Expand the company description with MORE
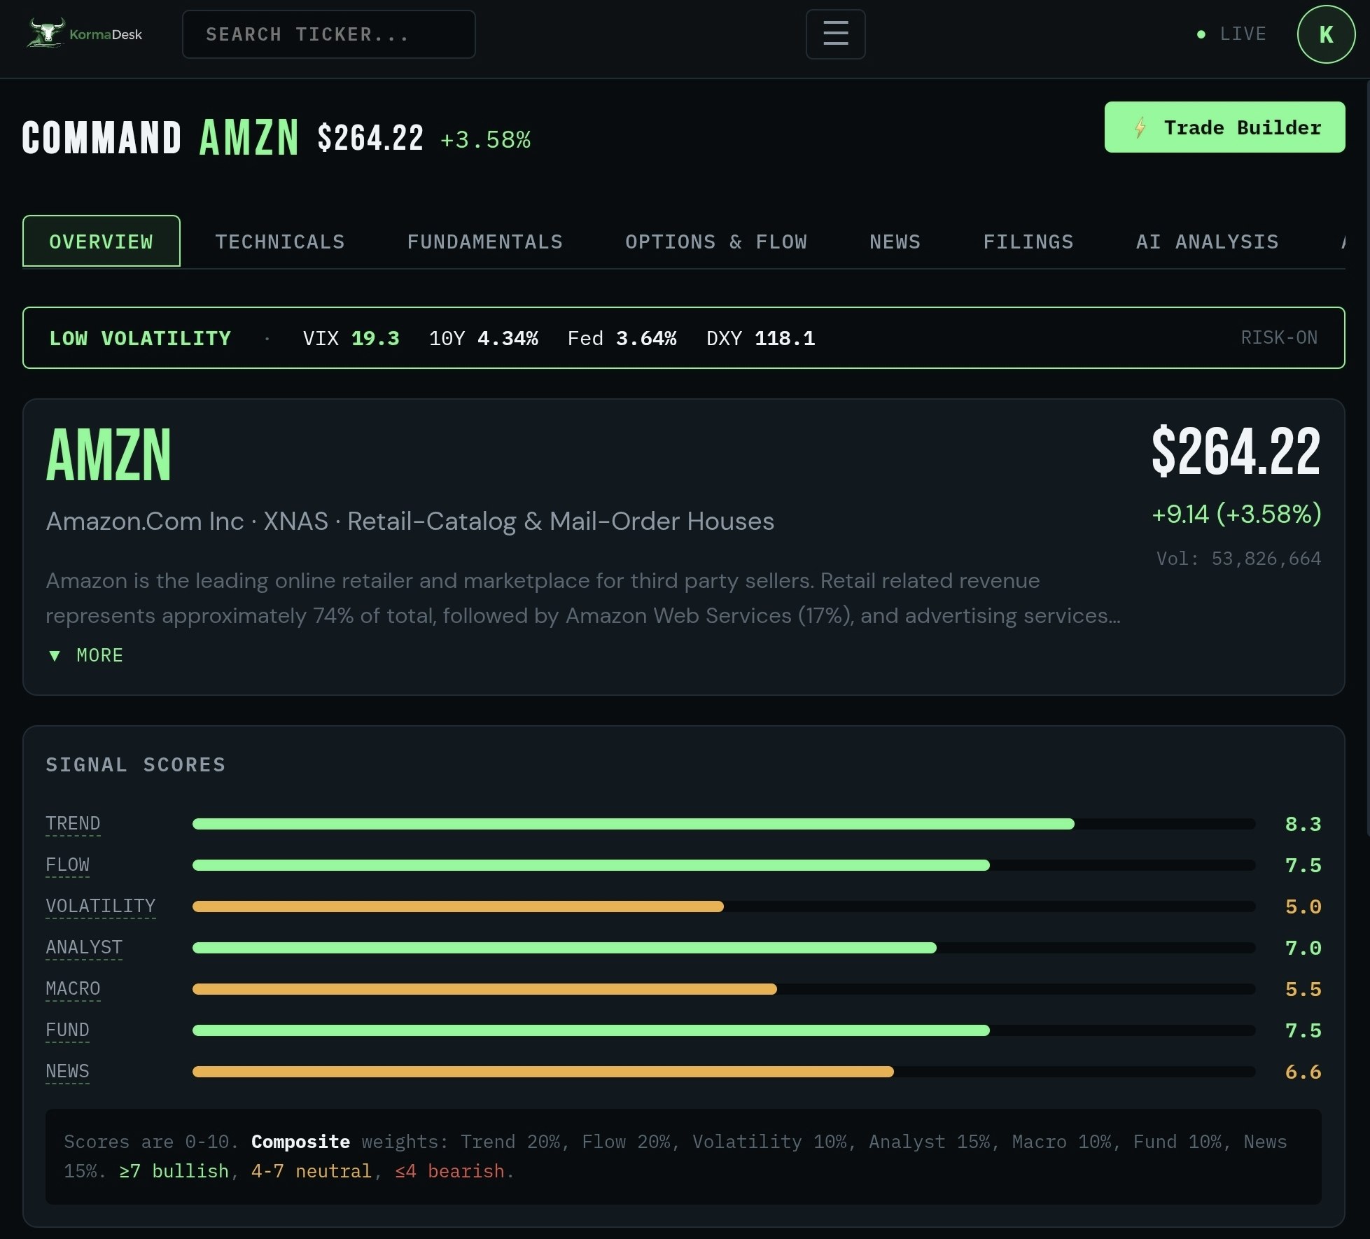The height and width of the screenshot is (1239, 1370). tap(85, 655)
